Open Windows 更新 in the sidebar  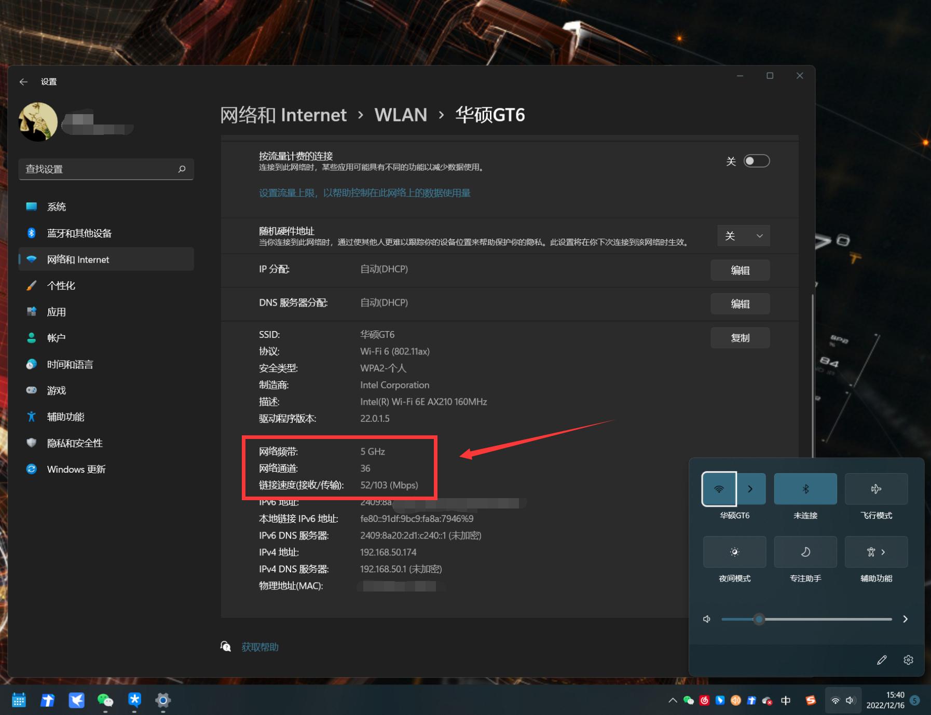tap(76, 470)
